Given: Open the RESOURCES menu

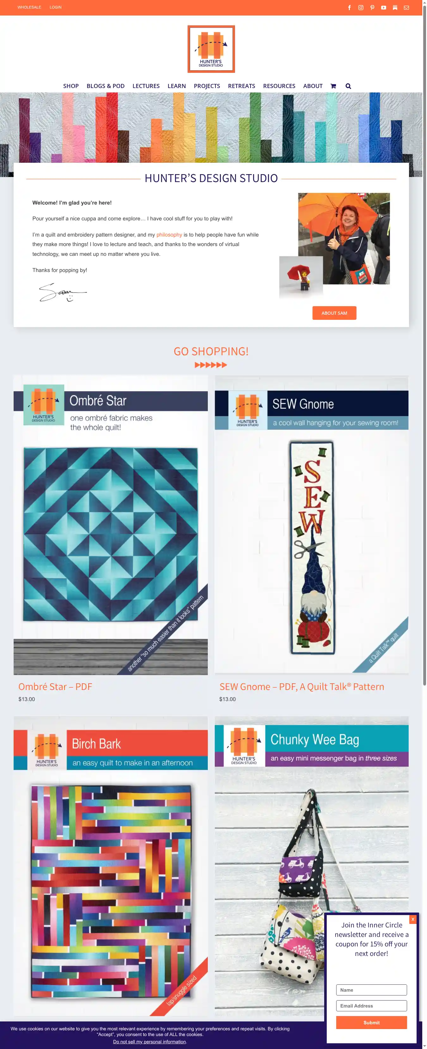Looking at the screenshot, I should [x=279, y=86].
